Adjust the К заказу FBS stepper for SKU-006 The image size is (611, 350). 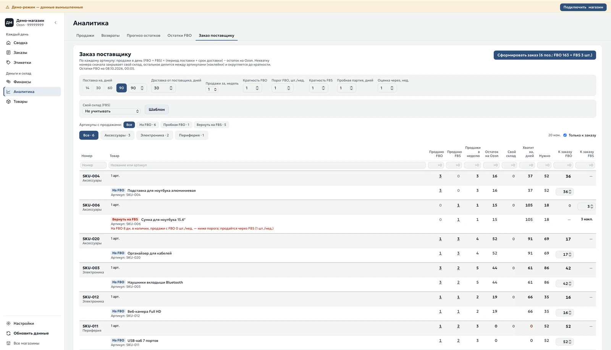[592, 206]
